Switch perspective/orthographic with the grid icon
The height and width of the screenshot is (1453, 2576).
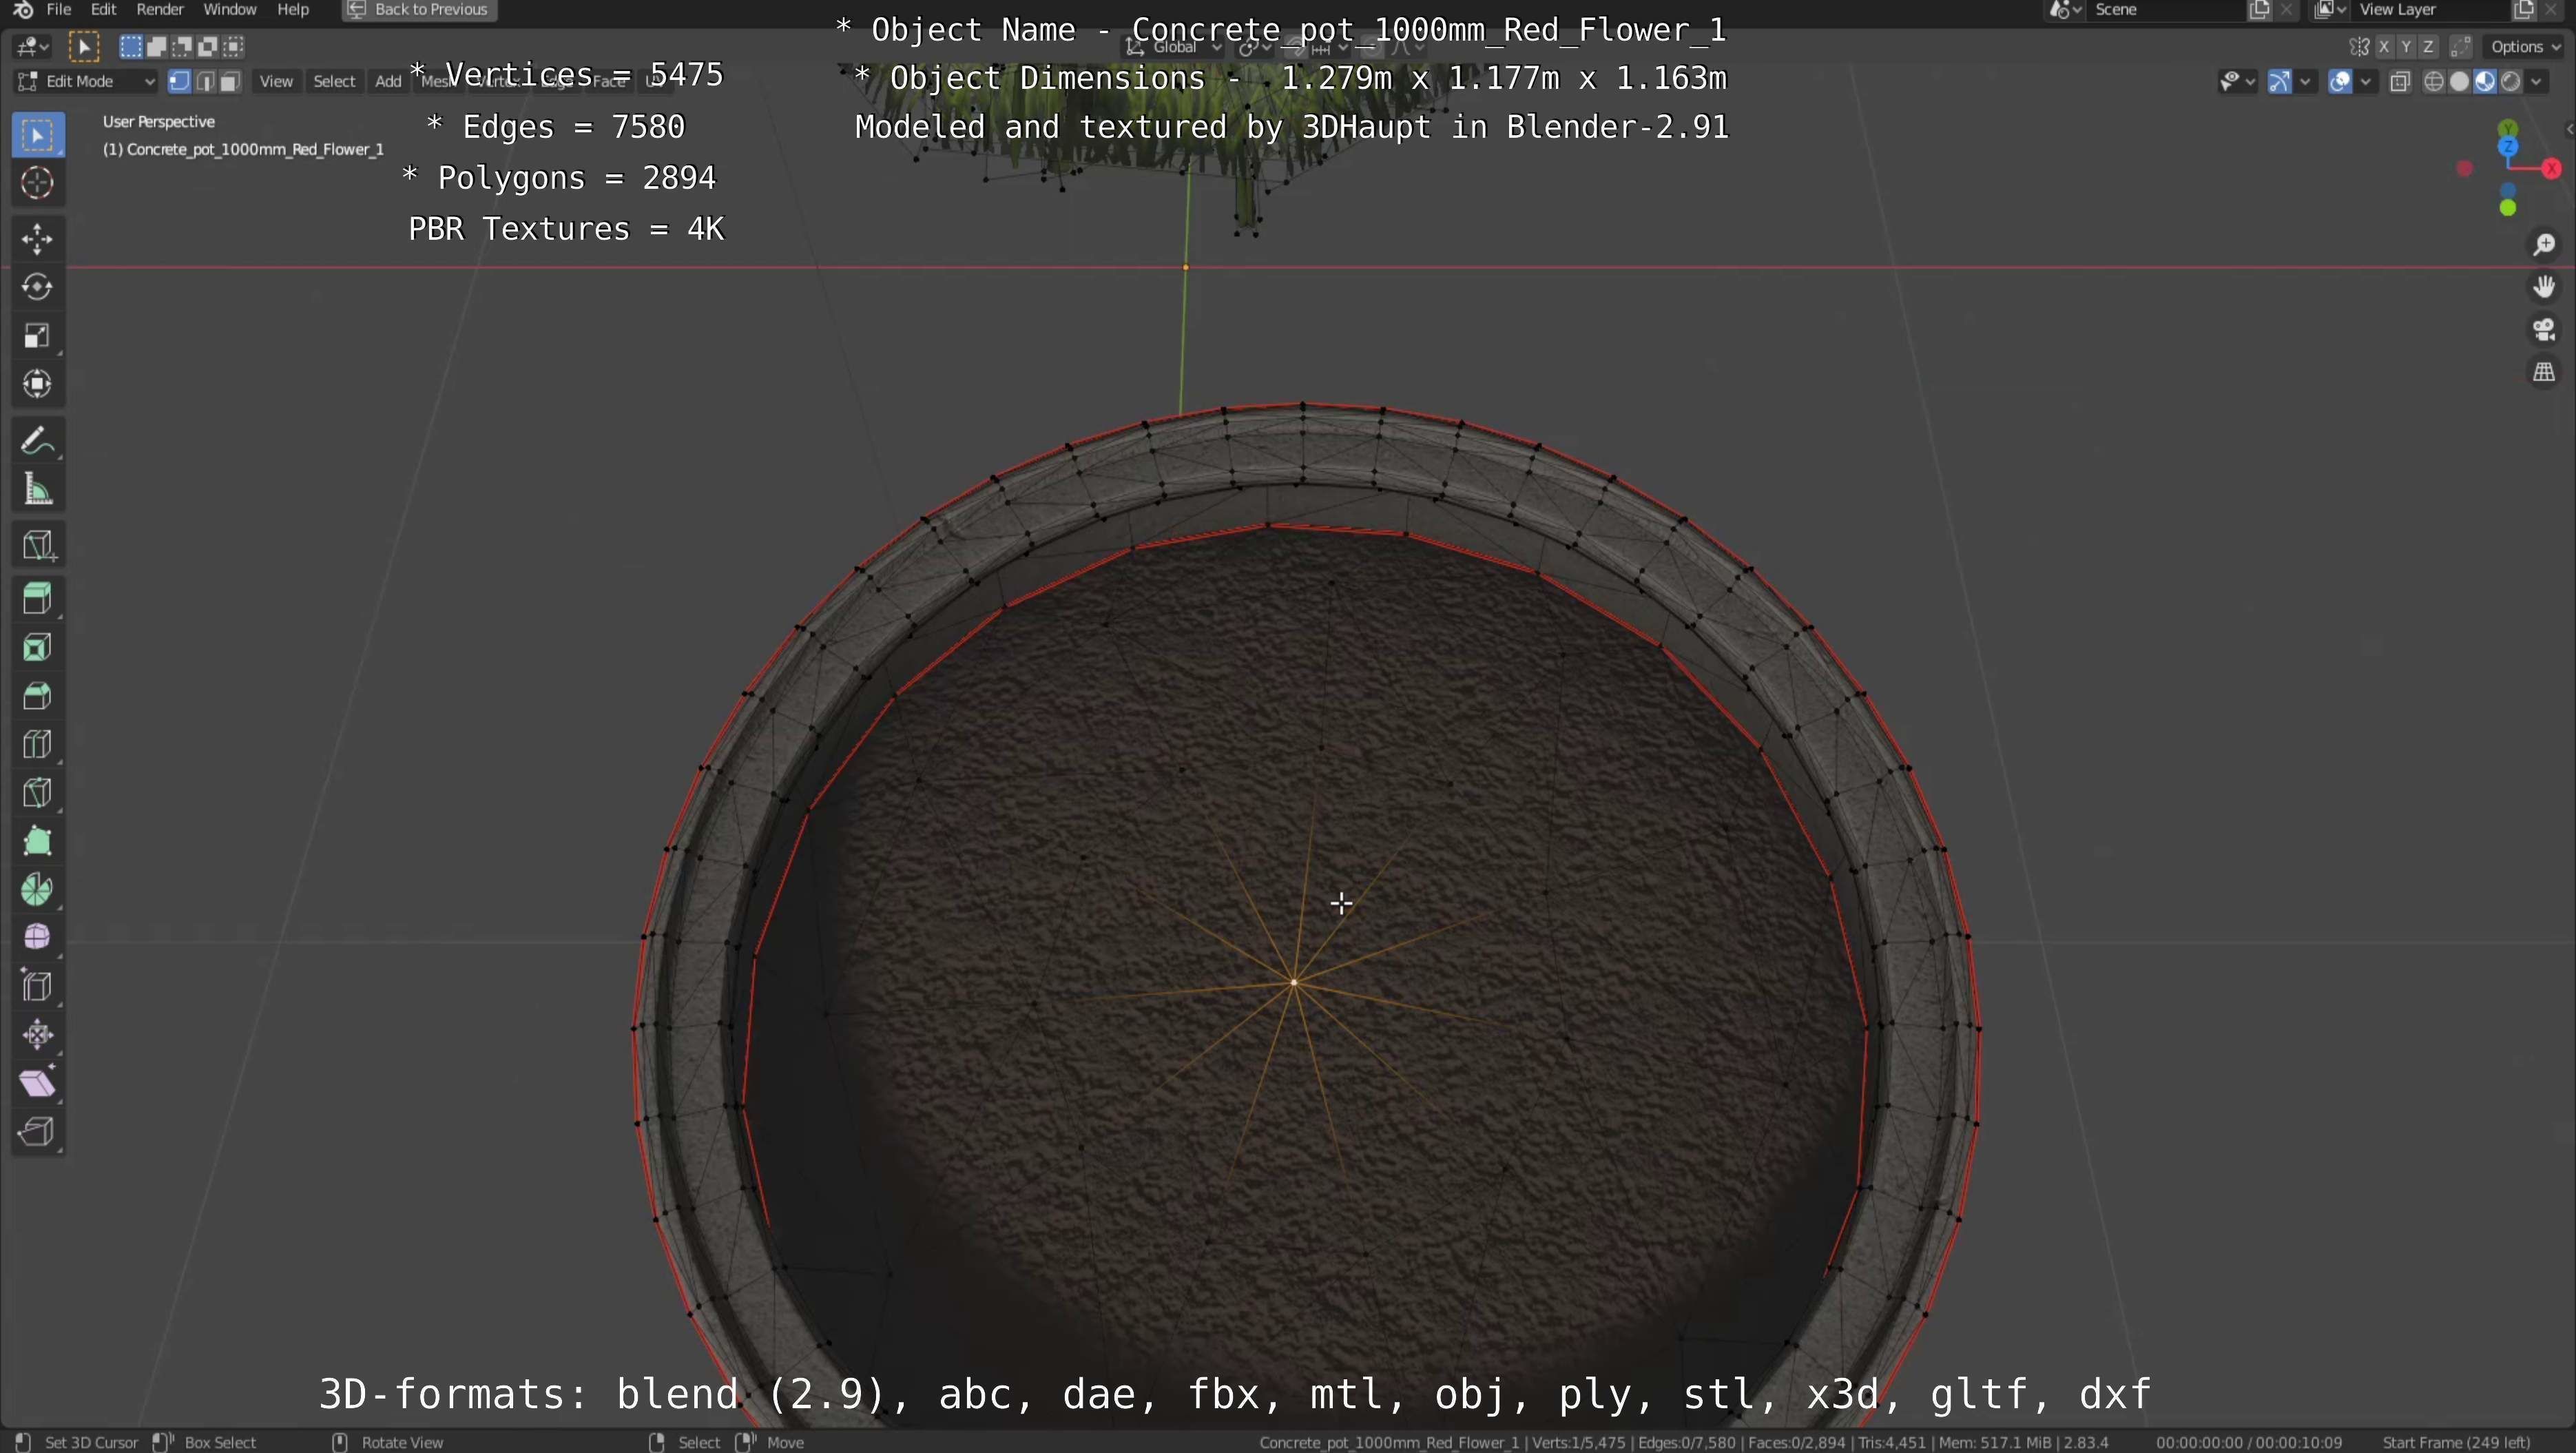click(x=2544, y=372)
